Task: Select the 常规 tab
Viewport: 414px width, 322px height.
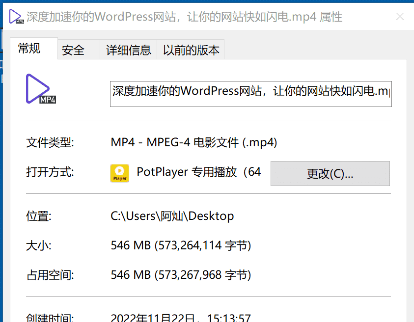Action: click(x=34, y=49)
